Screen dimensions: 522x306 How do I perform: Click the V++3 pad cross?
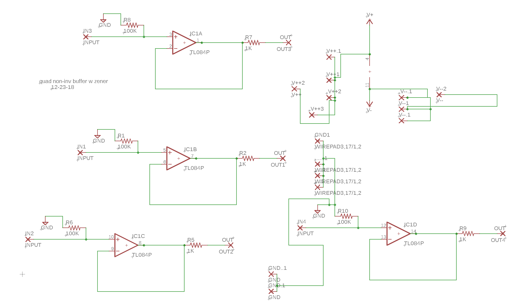(x=312, y=115)
